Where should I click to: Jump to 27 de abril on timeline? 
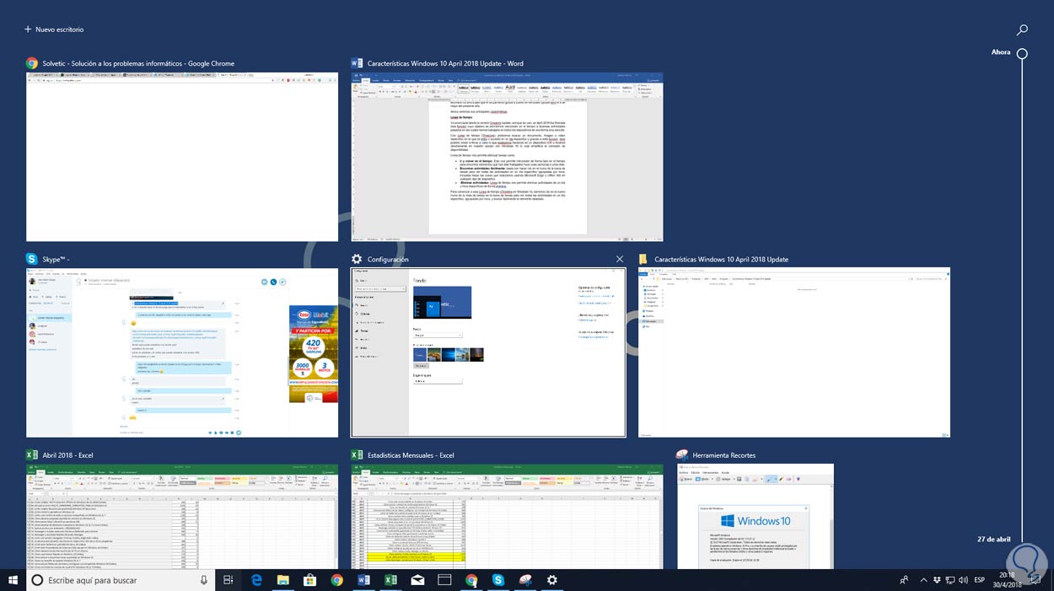click(993, 539)
